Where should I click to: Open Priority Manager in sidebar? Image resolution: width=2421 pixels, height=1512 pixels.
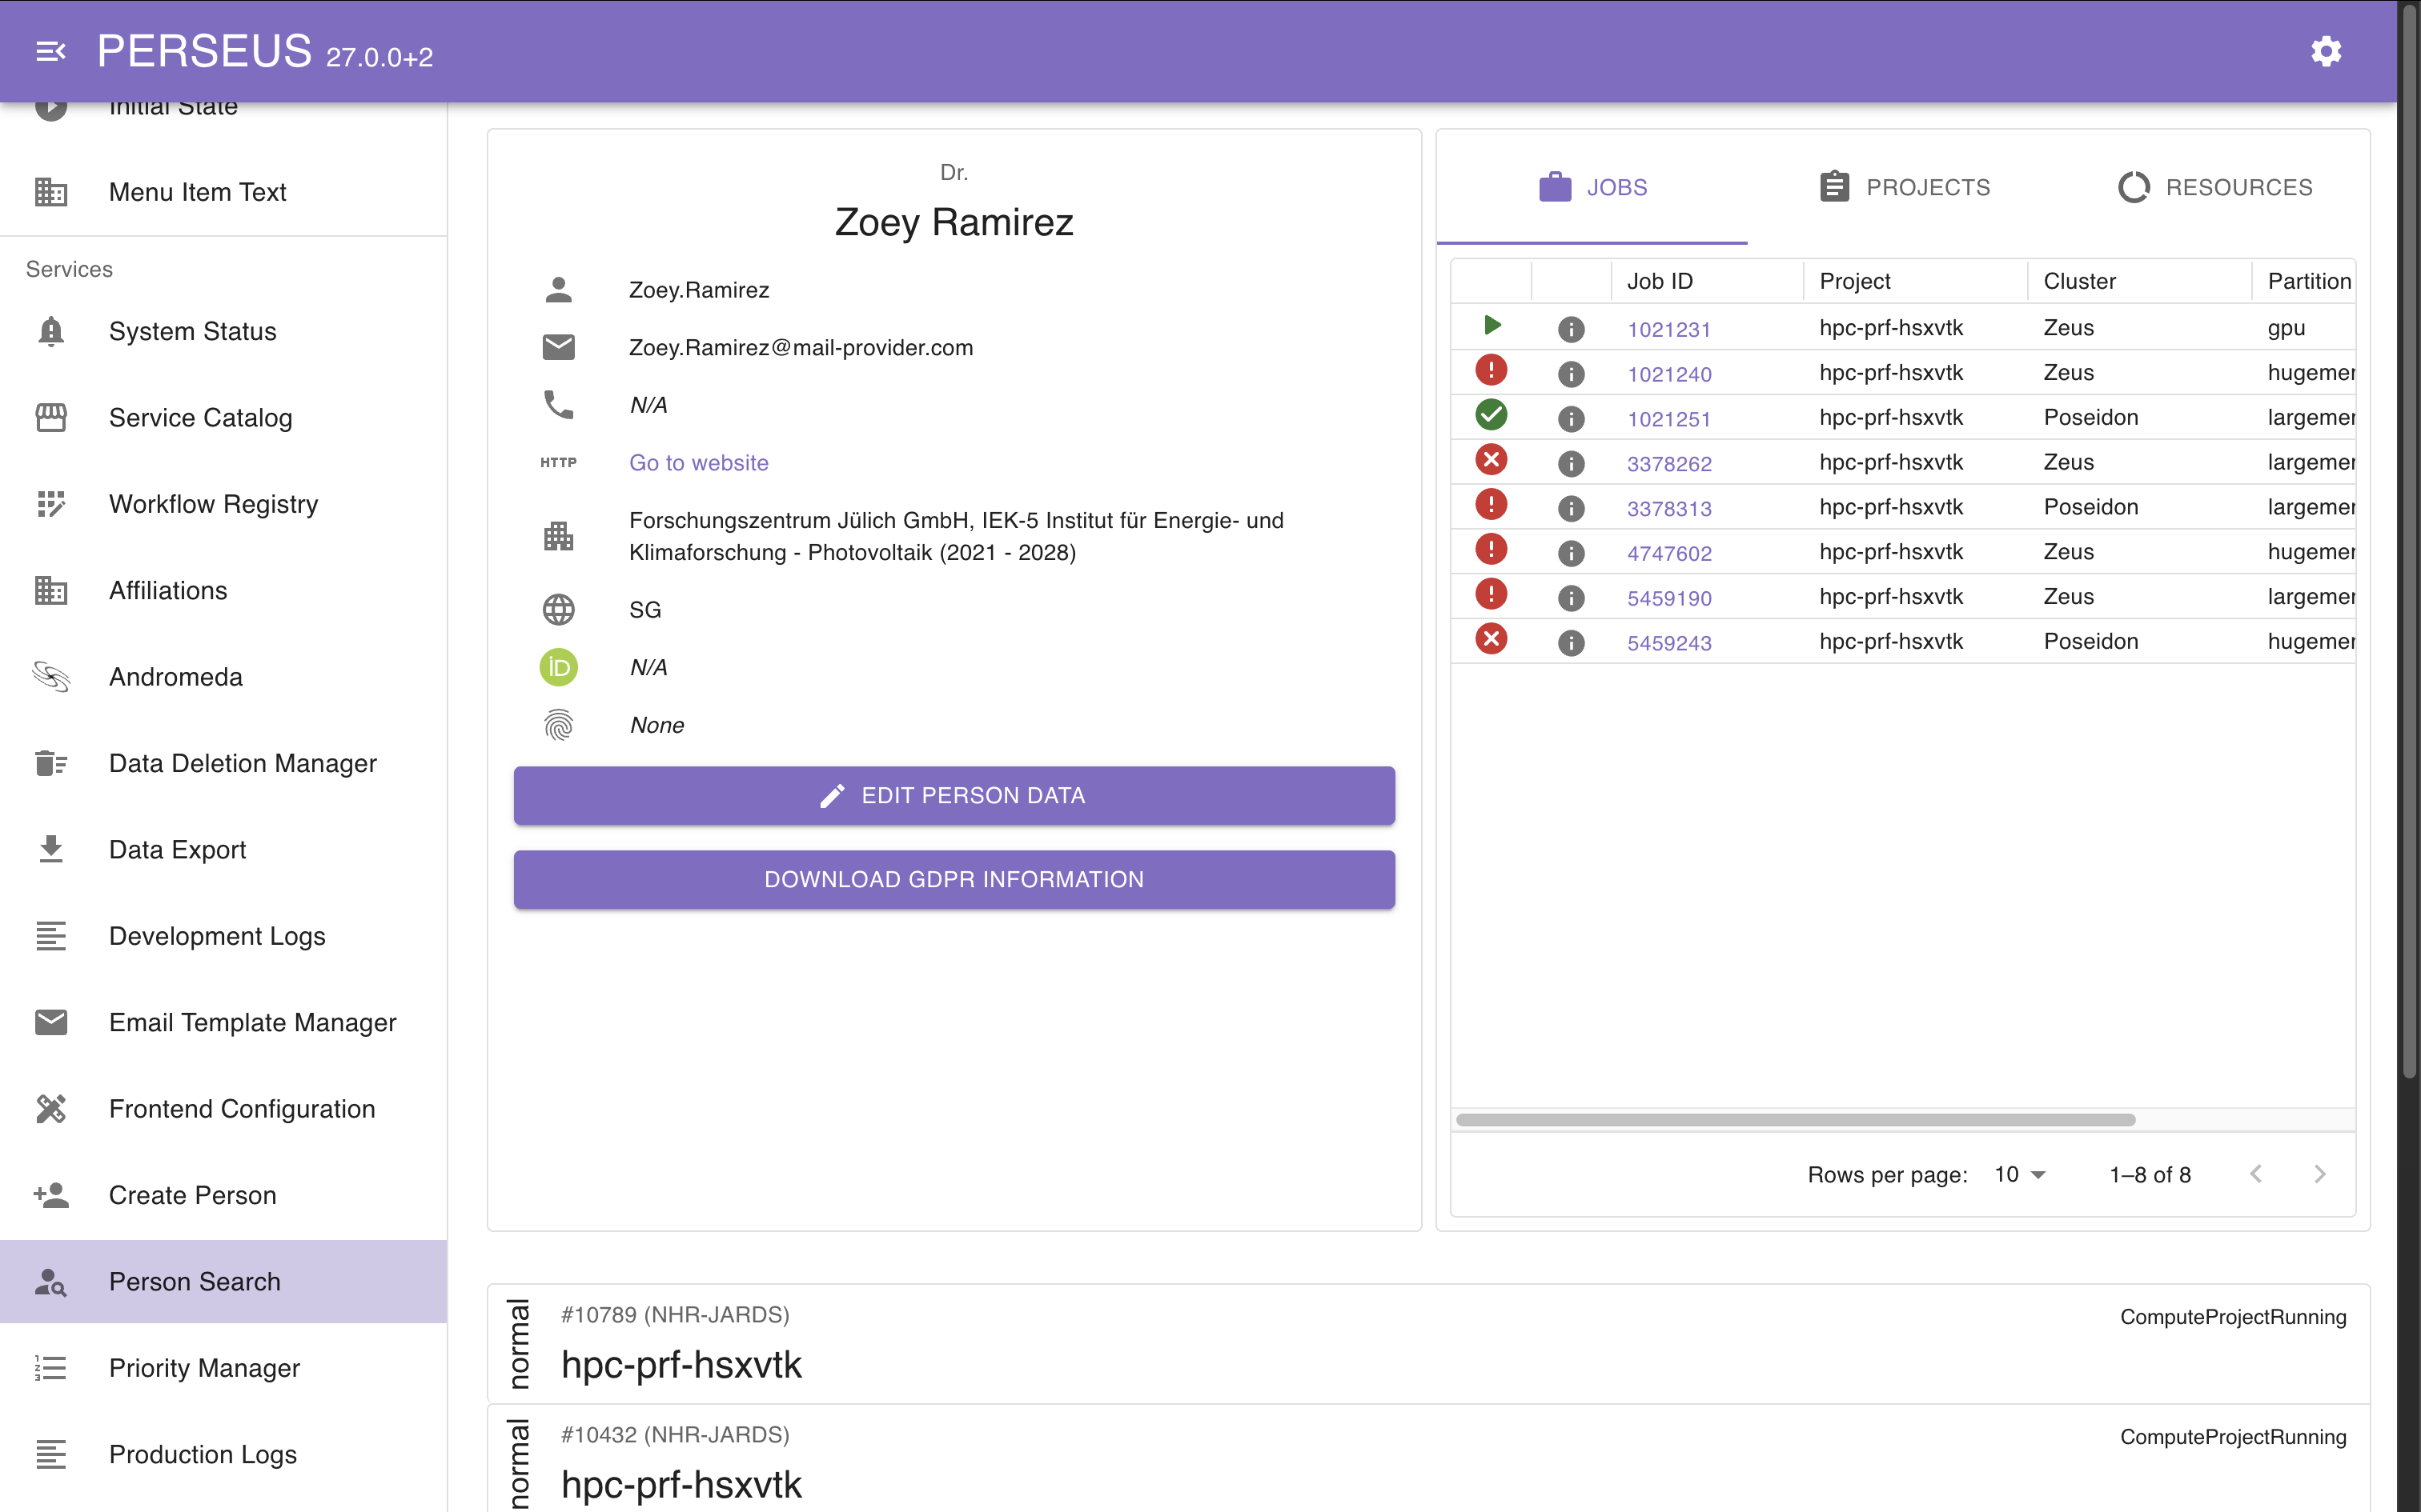223,1367
